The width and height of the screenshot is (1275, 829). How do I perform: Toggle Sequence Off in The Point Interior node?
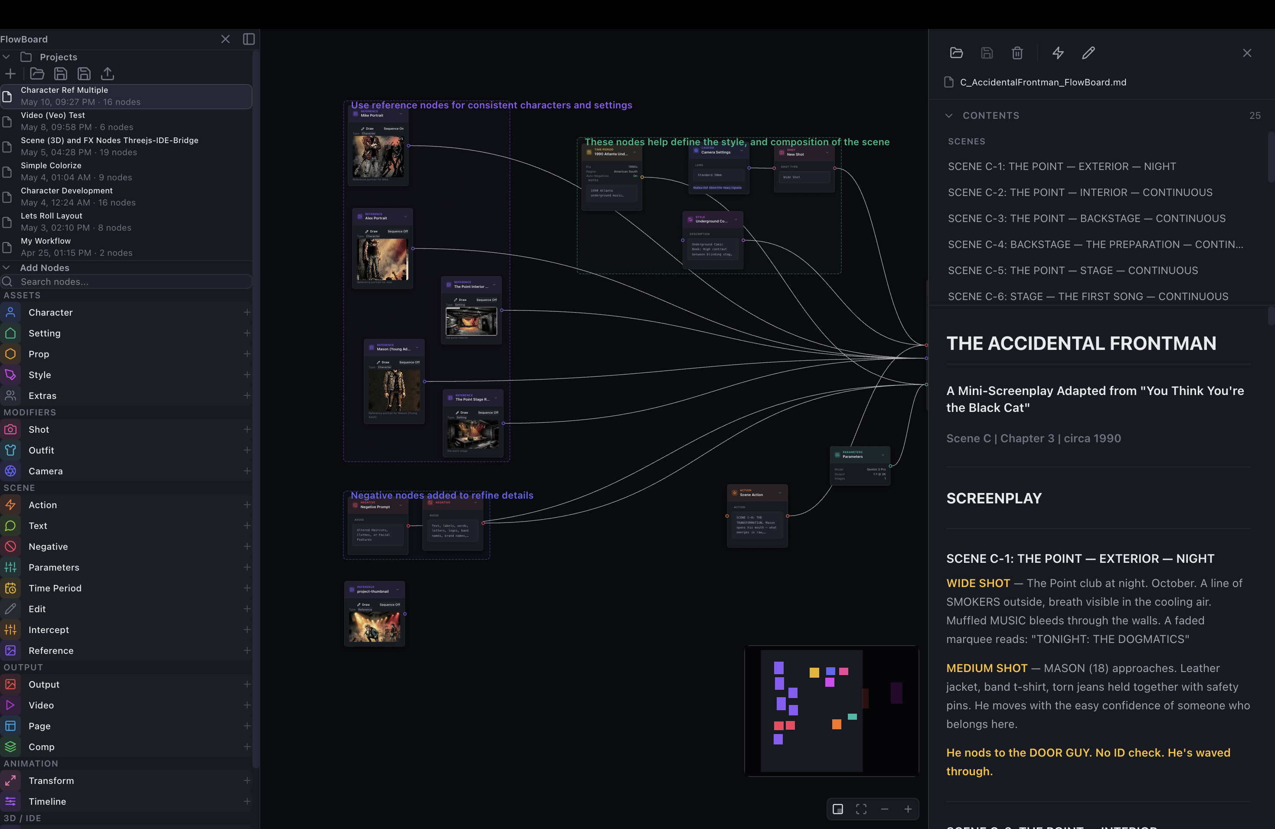coord(487,300)
